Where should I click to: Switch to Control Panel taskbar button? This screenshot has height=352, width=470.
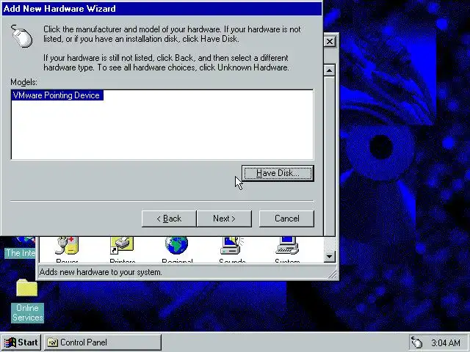(103, 342)
